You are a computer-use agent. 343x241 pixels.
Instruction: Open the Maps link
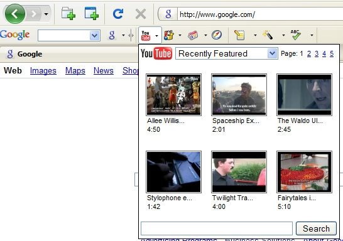[75, 70]
